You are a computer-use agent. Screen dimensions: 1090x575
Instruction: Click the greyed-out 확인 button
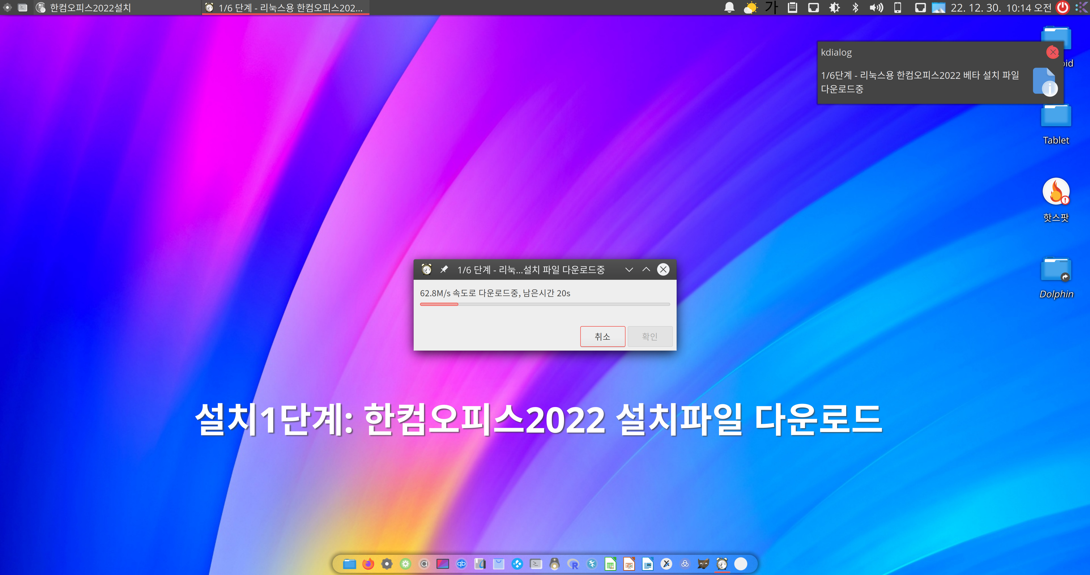pos(649,336)
